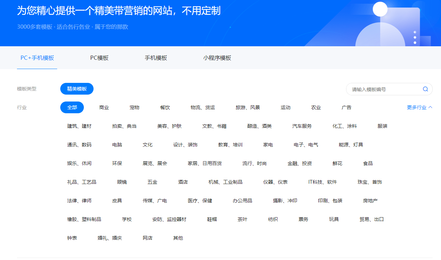Choose 珠宝、首饰 category
The image size is (441, 260).
tap(370, 182)
